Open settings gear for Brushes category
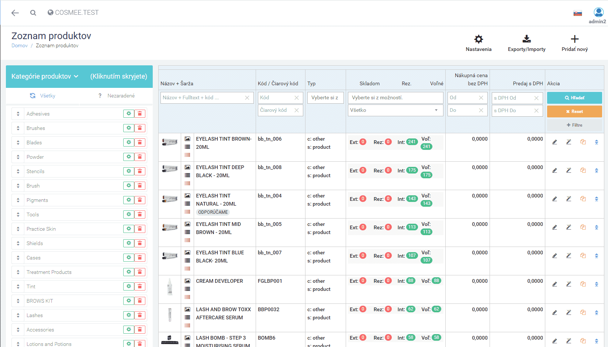The width and height of the screenshot is (608, 347). pos(129,128)
